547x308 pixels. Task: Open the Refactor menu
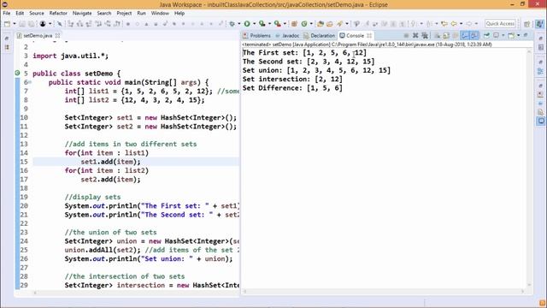pyautogui.click(x=58, y=14)
